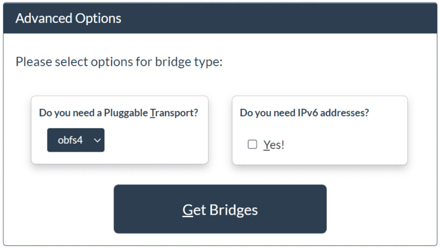Click the word "Bridges" on the submit button
The height and width of the screenshot is (248, 440).
(233, 210)
